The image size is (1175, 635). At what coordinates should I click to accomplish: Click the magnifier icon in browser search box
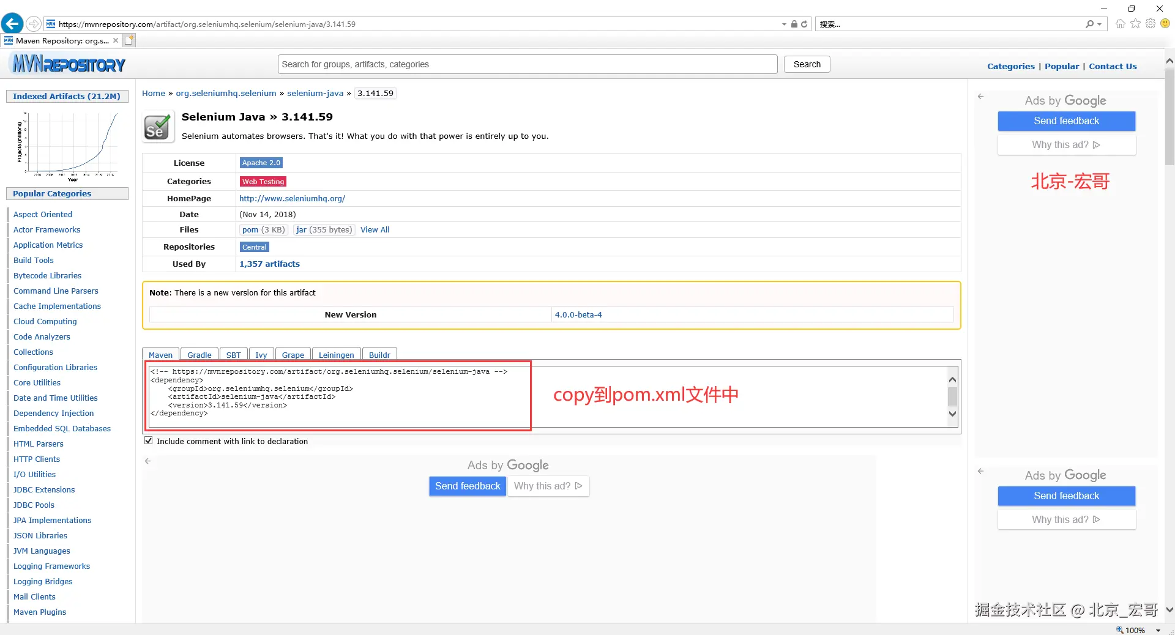[1090, 24]
